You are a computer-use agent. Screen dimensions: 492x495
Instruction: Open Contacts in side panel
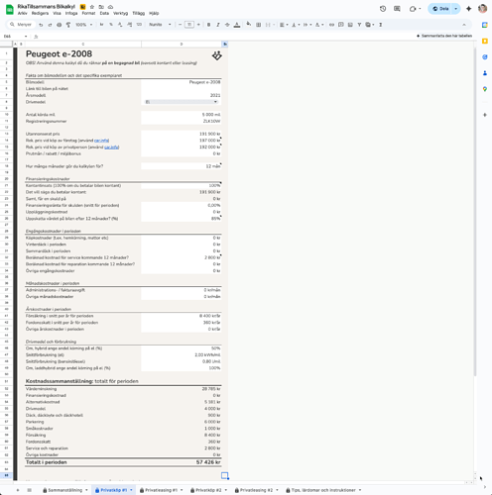coord(485,73)
